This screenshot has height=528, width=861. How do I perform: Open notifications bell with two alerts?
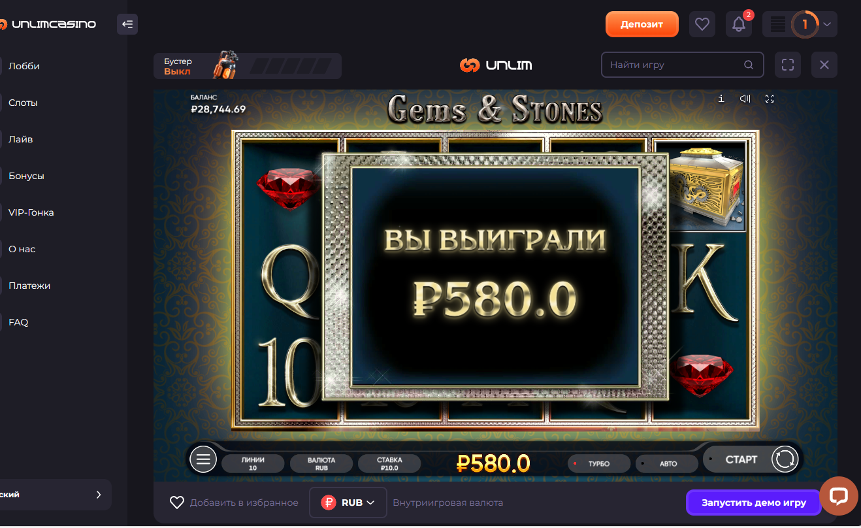click(x=739, y=24)
